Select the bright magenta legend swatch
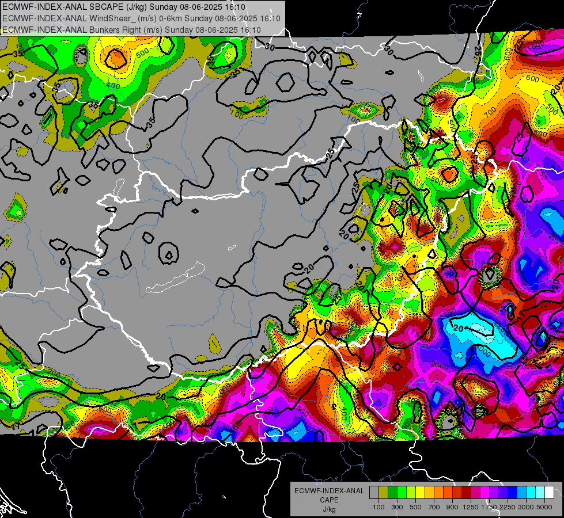Screen dimensions: 564x518 click(x=485, y=493)
